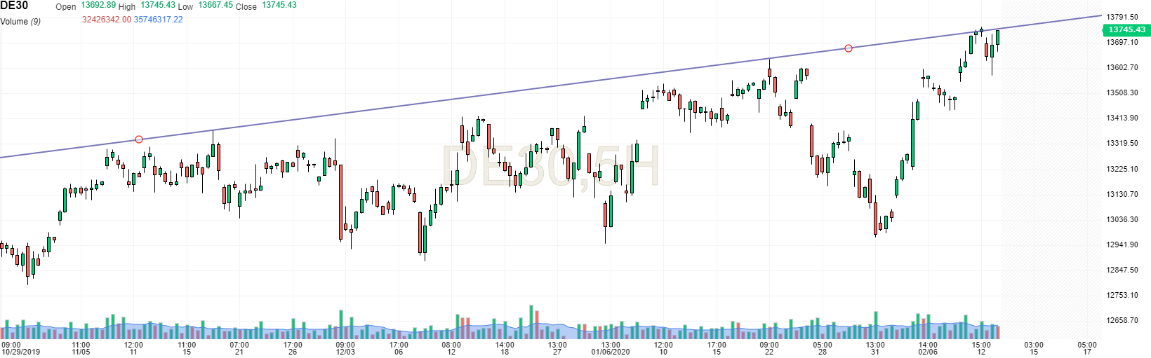
Task: Click the Close value in the header
Action: 279,5
